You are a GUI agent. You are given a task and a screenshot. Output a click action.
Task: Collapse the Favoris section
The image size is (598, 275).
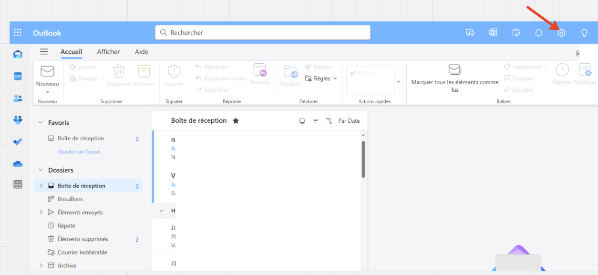pyautogui.click(x=41, y=123)
